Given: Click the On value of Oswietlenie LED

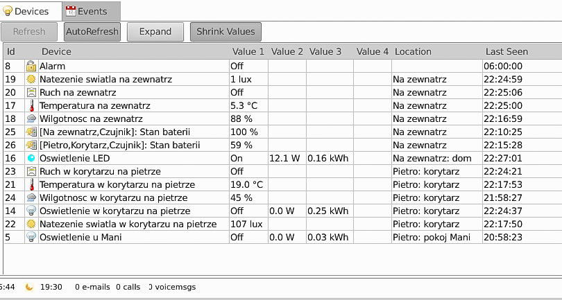Looking at the screenshot, I should (x=237, y=158).
